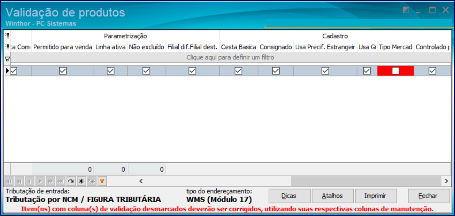Click the Consignado column header
The height and width of the screenshot is (216, 455).
click(276, 47)
